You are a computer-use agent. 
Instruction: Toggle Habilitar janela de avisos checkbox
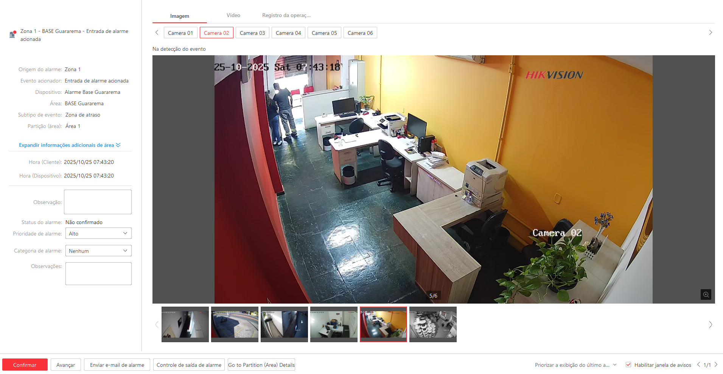pos(628,365)
